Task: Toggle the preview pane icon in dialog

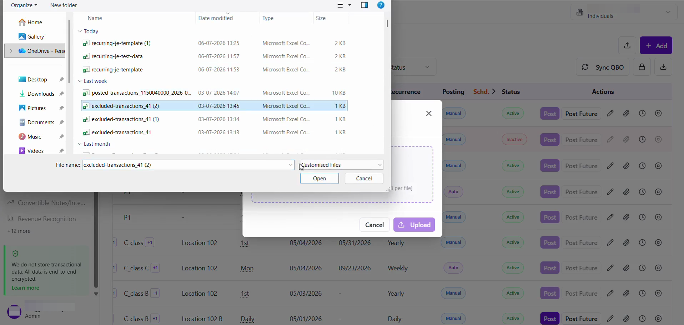Action: point(364,5)
